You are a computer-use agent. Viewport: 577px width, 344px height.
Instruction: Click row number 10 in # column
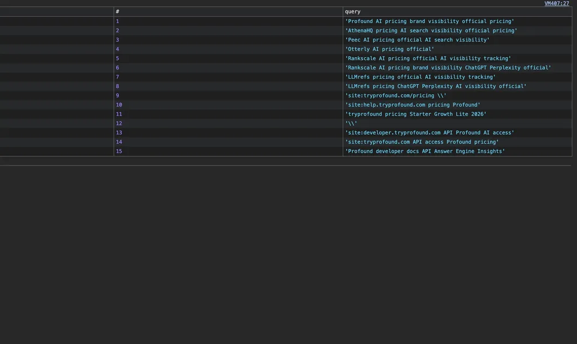tap(119, 105)
